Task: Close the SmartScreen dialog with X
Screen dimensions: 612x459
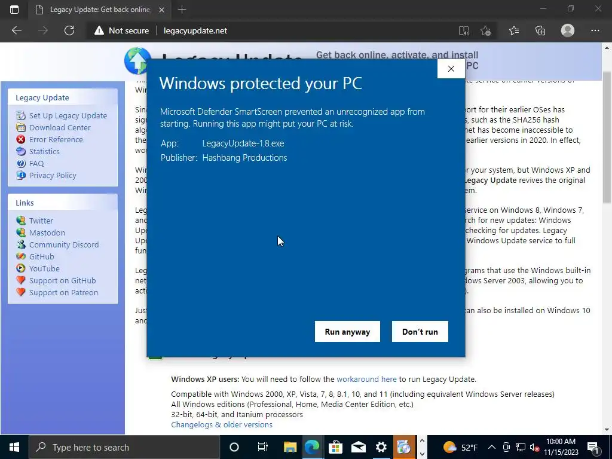Action: coord(451,69)
